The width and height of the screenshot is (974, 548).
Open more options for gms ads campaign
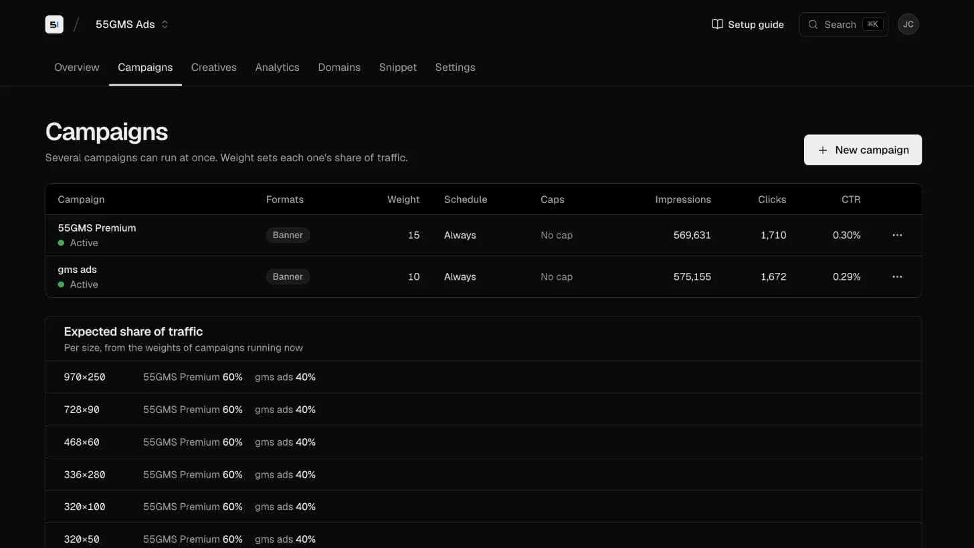click(897, 276)
